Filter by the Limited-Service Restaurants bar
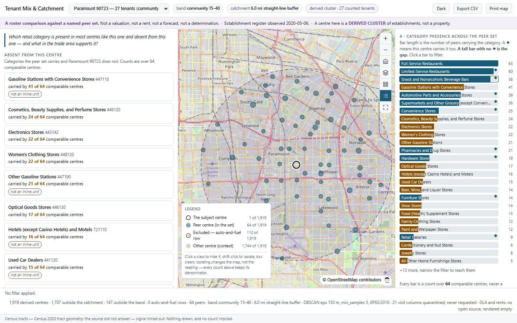The width and height of the screenshot is (517, 323). click(x=449, y=71)
